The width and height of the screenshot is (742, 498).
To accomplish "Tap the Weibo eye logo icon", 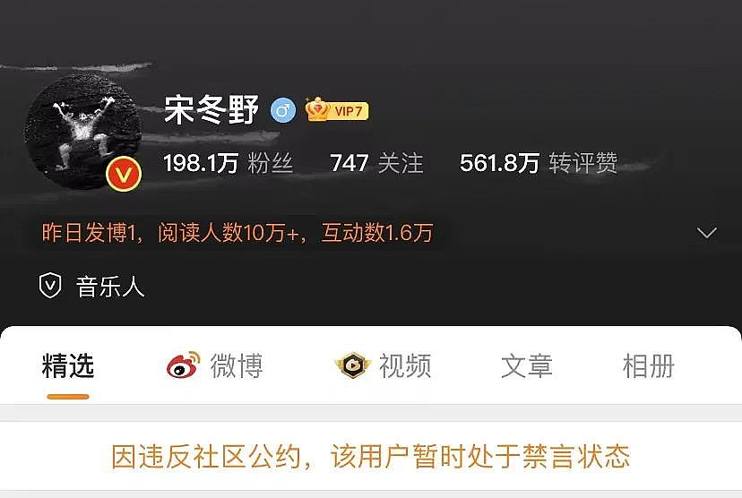I will [183, 365].
